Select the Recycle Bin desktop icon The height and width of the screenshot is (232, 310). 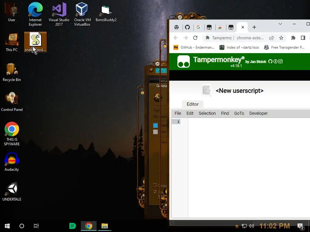pyautogui.click(x=12, y=72)
